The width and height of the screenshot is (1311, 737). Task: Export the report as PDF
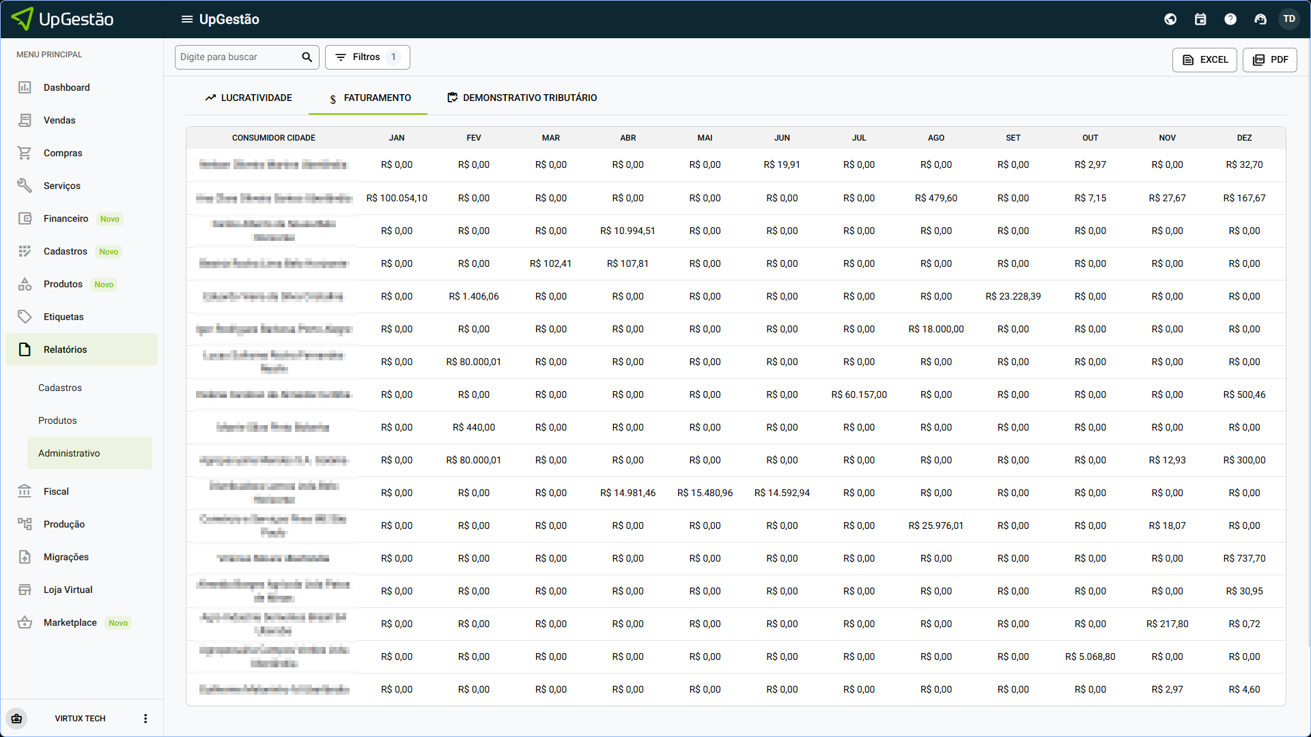1270,60
